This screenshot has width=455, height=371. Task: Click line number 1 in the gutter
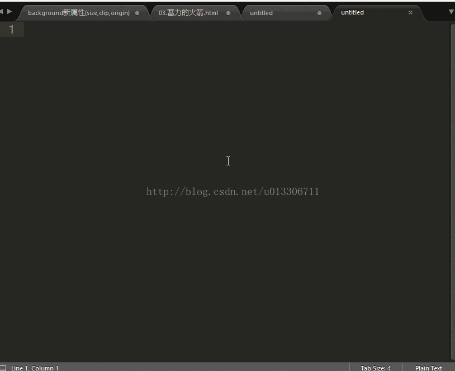[12, 29]
